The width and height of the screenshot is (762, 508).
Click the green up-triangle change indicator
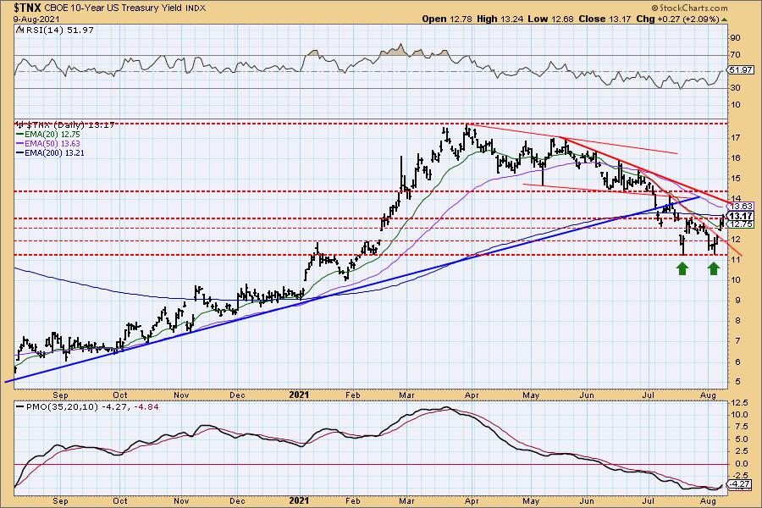724,19
